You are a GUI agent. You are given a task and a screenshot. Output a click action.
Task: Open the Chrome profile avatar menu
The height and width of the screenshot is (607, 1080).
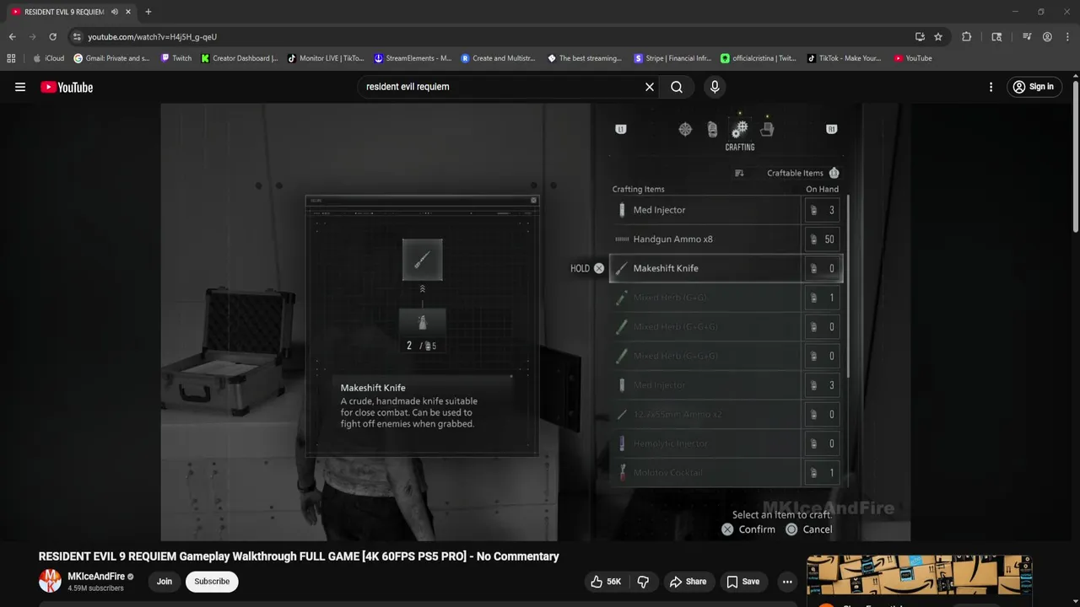pyautogui.click(x=1047, y=37)
